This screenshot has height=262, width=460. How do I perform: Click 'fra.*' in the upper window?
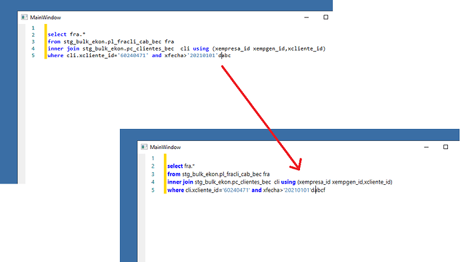[x=77, y=35]
